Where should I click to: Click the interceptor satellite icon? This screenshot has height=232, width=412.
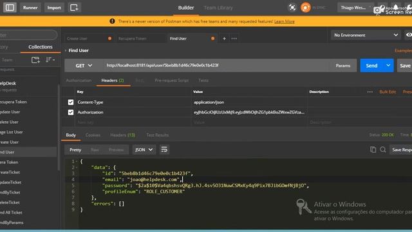[292, 7]
